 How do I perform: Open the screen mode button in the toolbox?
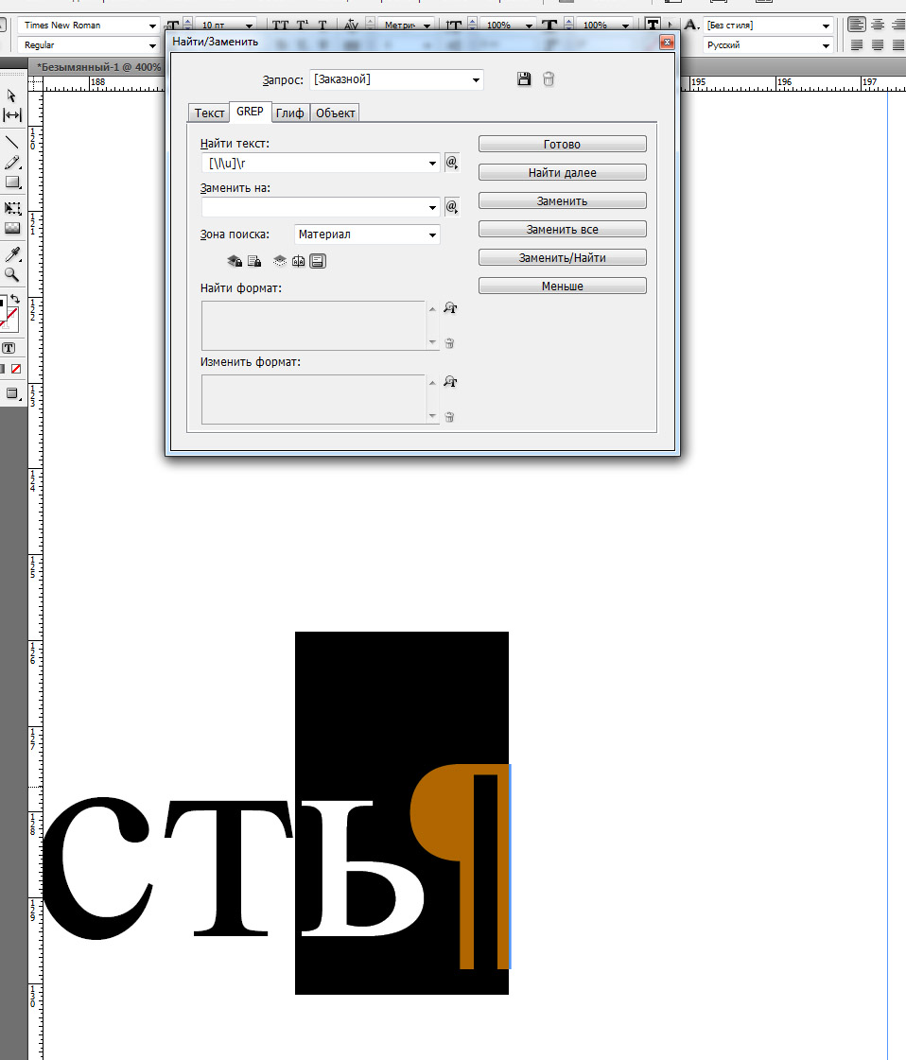[13, 393]
